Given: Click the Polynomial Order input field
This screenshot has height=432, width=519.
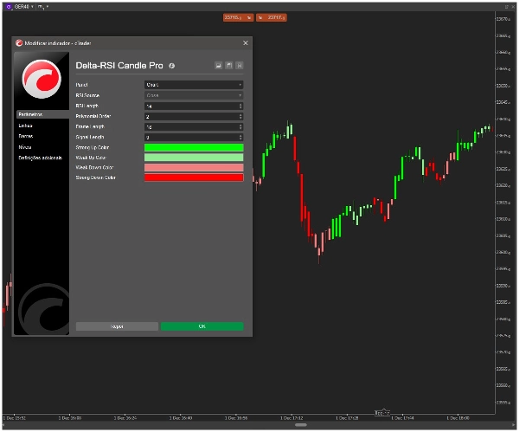Looking at the screenshot, I should [x=191, y=117].
